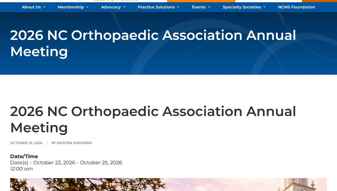This screenshot has height=191, width=337.
Task: Open author Kristen Shipherd's posts
Action: 74,143
